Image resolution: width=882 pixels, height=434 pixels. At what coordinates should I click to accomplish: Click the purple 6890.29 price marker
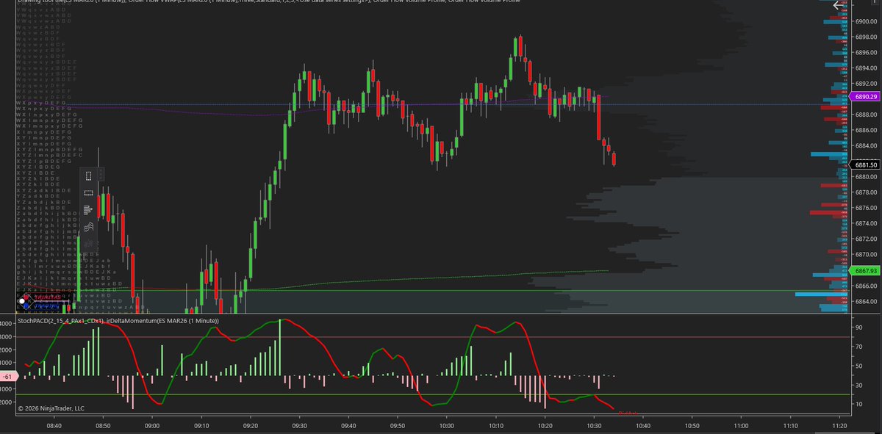tap(865, 97)
